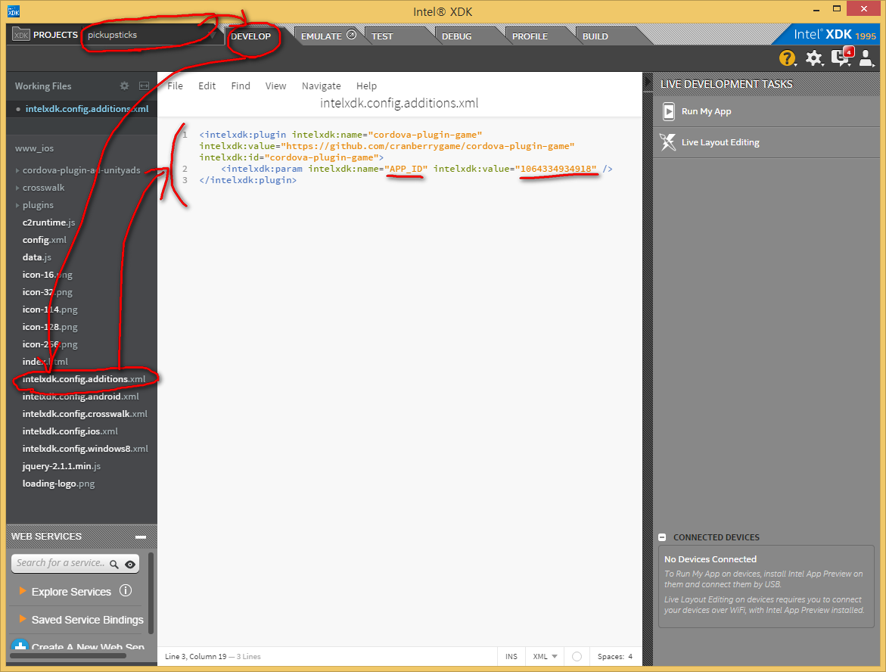
Task: Click the web services search magnifier
Action: point(114,564)
